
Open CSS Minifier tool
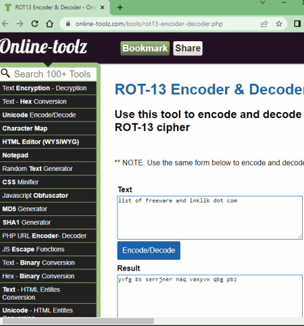click(x=48, y=182)
